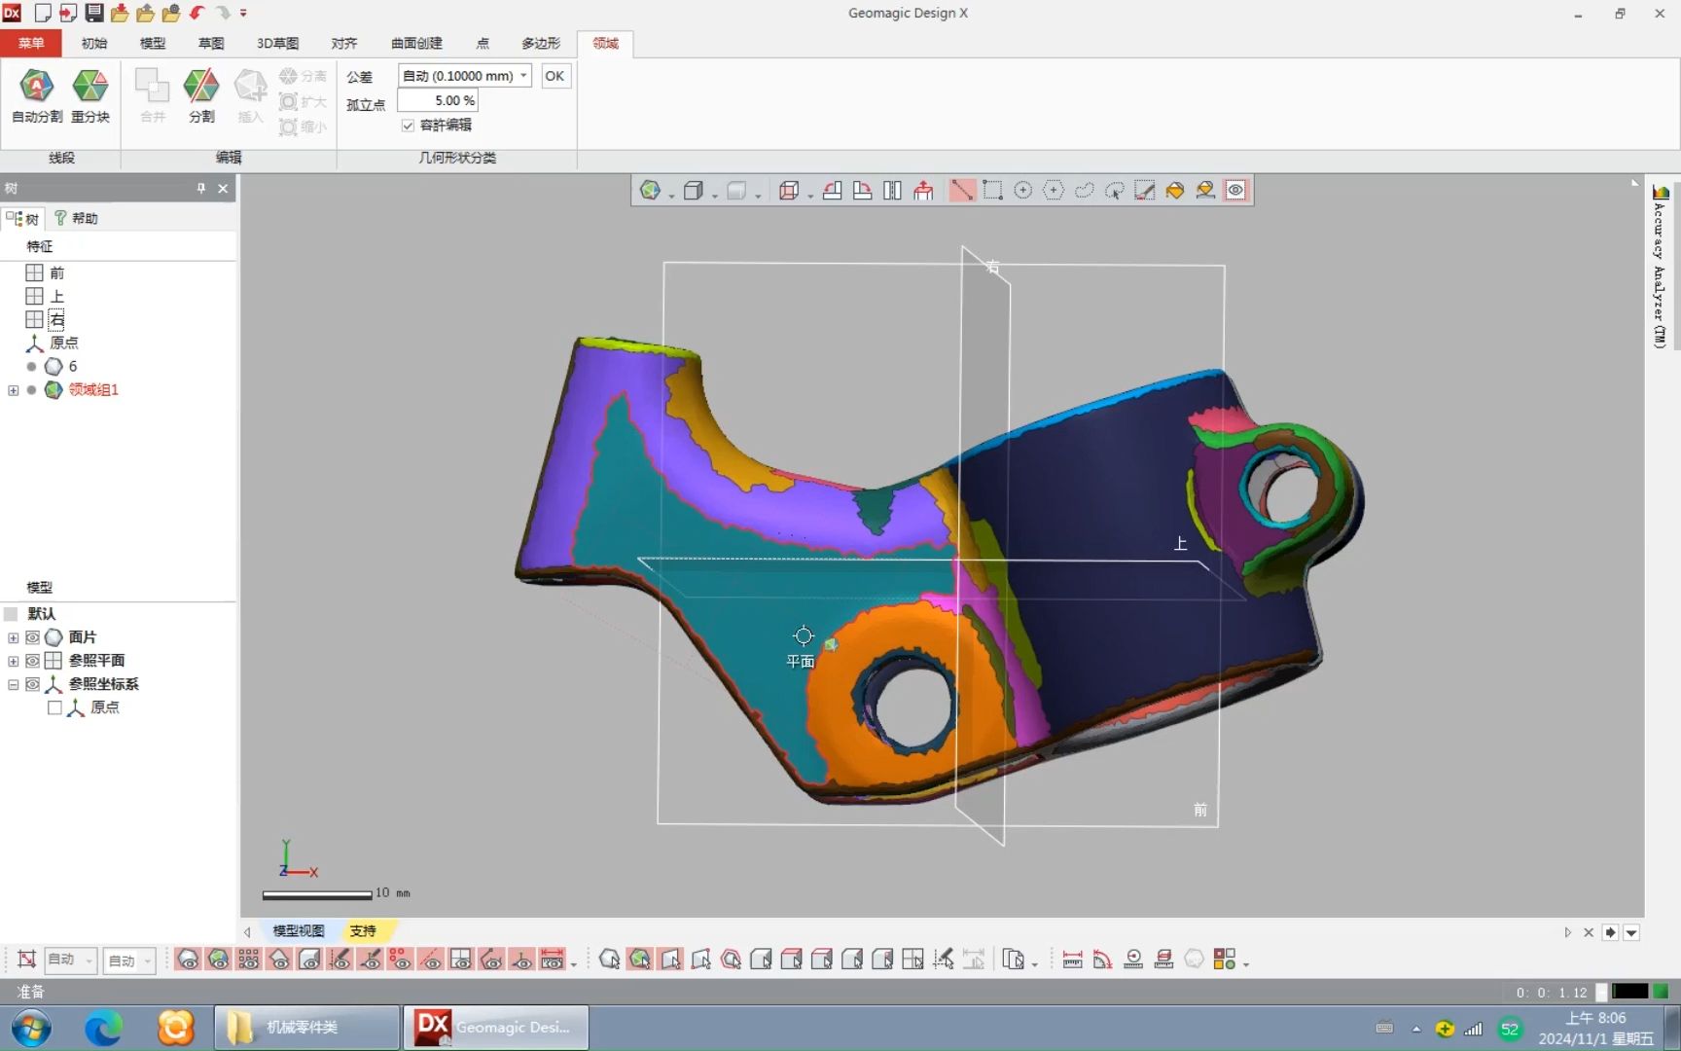Open the 机械零件类 folder from the taskbar
Screen dimensions: 1681x1051
304,1027
